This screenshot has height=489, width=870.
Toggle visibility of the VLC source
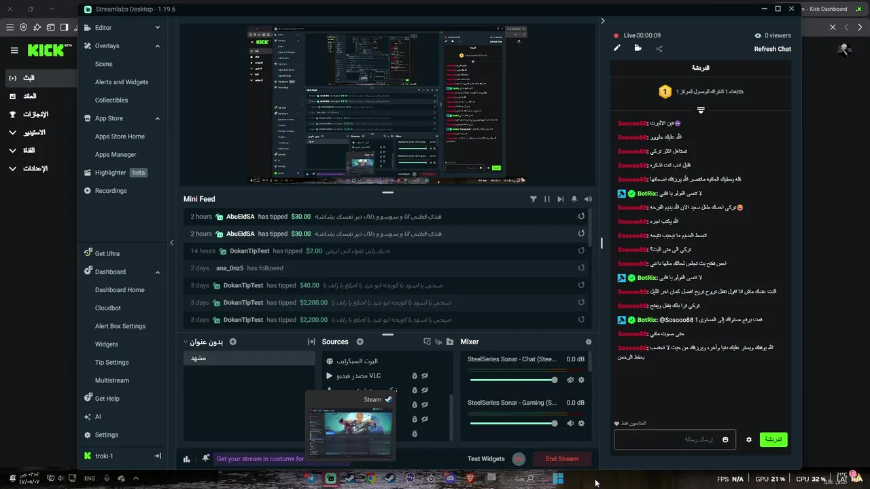(425, 376)
